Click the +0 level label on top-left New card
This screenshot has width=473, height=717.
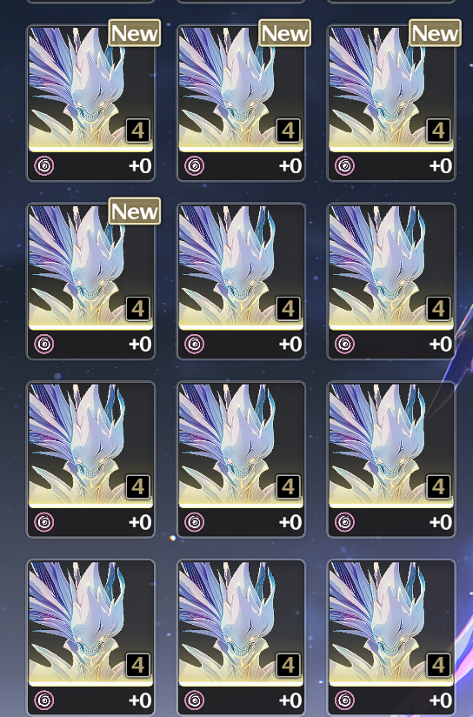(x=140, y=166)
